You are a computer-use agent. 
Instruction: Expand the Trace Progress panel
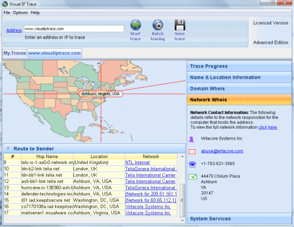[x=239, y=66]
